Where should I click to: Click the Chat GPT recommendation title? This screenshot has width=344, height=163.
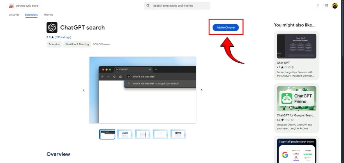[283, 63]
